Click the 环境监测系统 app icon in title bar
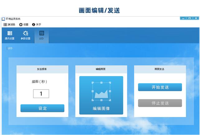The image size is (200, 135). coord(3,19)
